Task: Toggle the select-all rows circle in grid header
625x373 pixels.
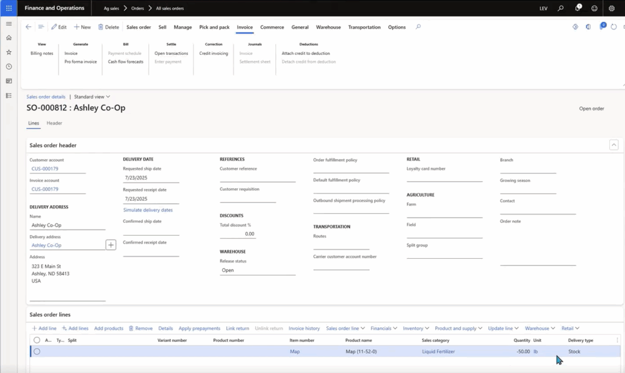Action: click(37, 340)
